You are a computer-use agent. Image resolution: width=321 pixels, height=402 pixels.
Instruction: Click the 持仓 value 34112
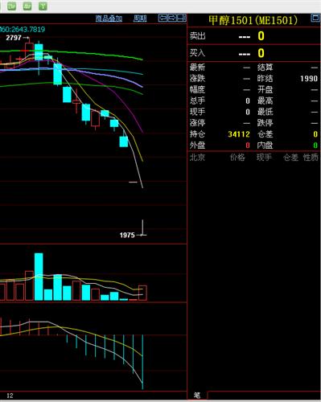coord(239,134)
